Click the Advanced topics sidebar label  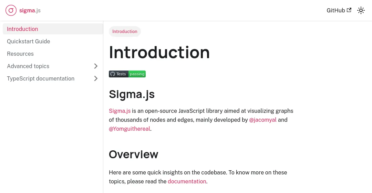28,66
